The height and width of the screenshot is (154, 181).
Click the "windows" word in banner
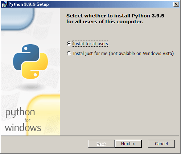(23, 128)
